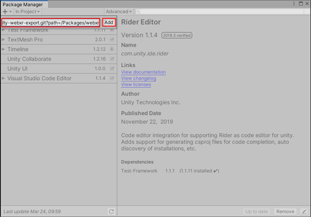Click Visual Studio Code Editor checkmark icon
Screen dimensions: 311x217
pyautogui.click(x=112, y=78)
